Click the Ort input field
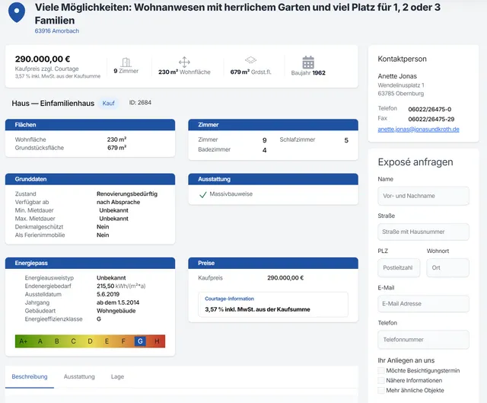This screenshot has height=403, width=487. pos(447,267)
